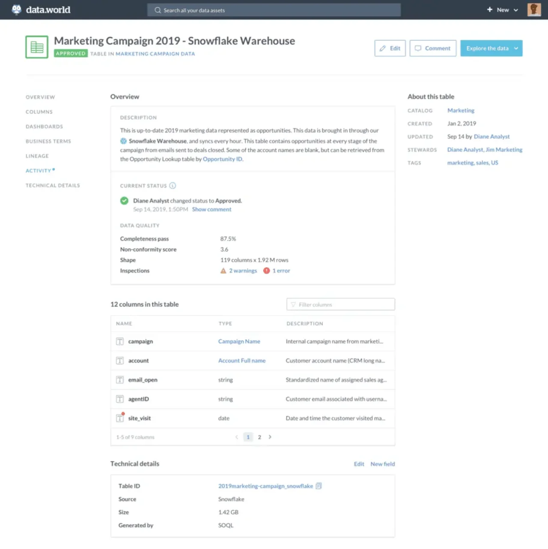
Task: Click the account column name
Action: coord(138,361)
